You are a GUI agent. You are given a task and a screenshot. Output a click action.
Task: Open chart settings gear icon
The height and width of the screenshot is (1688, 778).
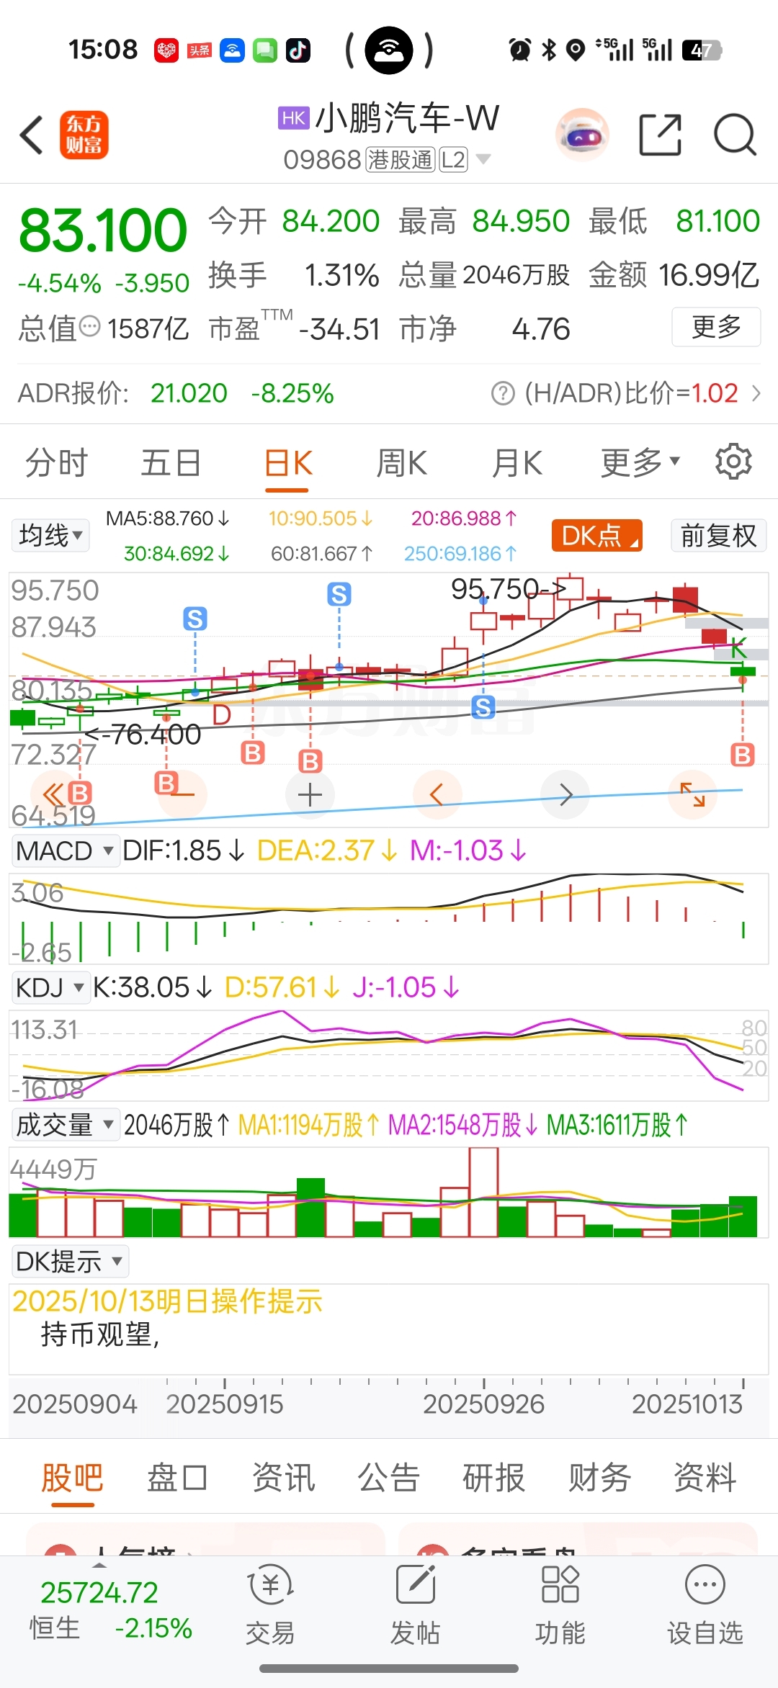click(733, 462)
